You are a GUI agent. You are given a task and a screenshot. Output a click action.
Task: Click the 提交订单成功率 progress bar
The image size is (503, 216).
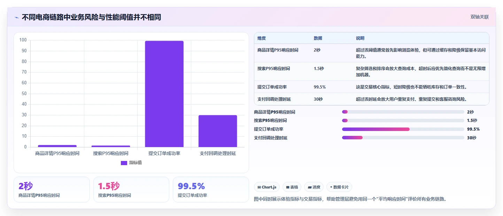point(403,129)
